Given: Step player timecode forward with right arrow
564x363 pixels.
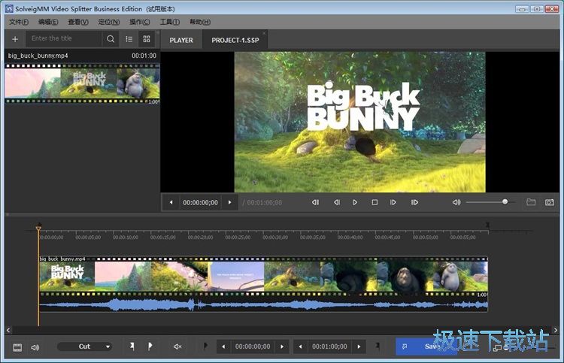Looking at the screenshot, I should point(230,202).
